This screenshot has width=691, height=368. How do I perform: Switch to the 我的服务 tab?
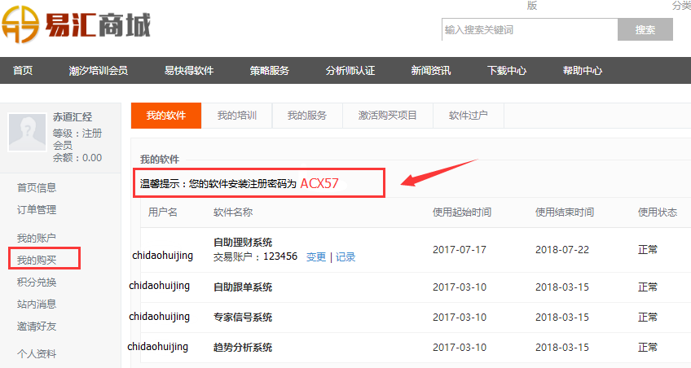[307, 116]
